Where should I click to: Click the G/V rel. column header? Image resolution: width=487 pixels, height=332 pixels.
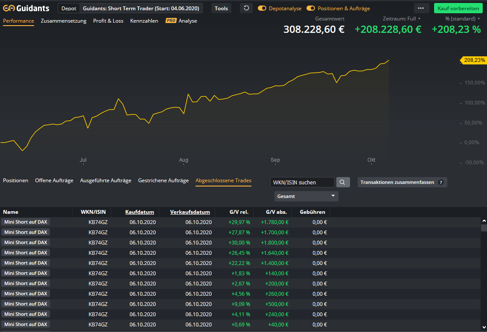pyautogui.click(x=239, y=212)
